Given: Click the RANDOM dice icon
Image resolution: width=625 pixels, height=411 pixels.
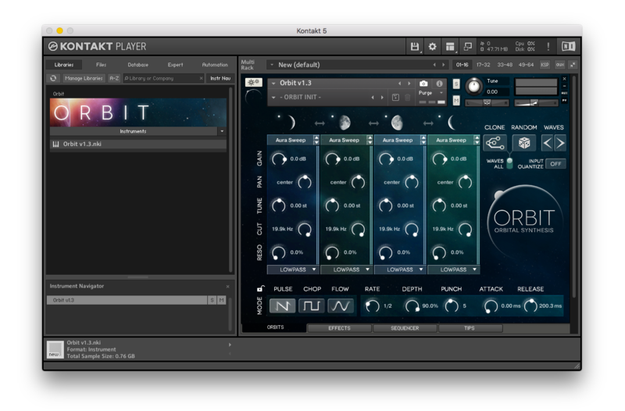Looking at the screenshot, I should tap(526, 143).
